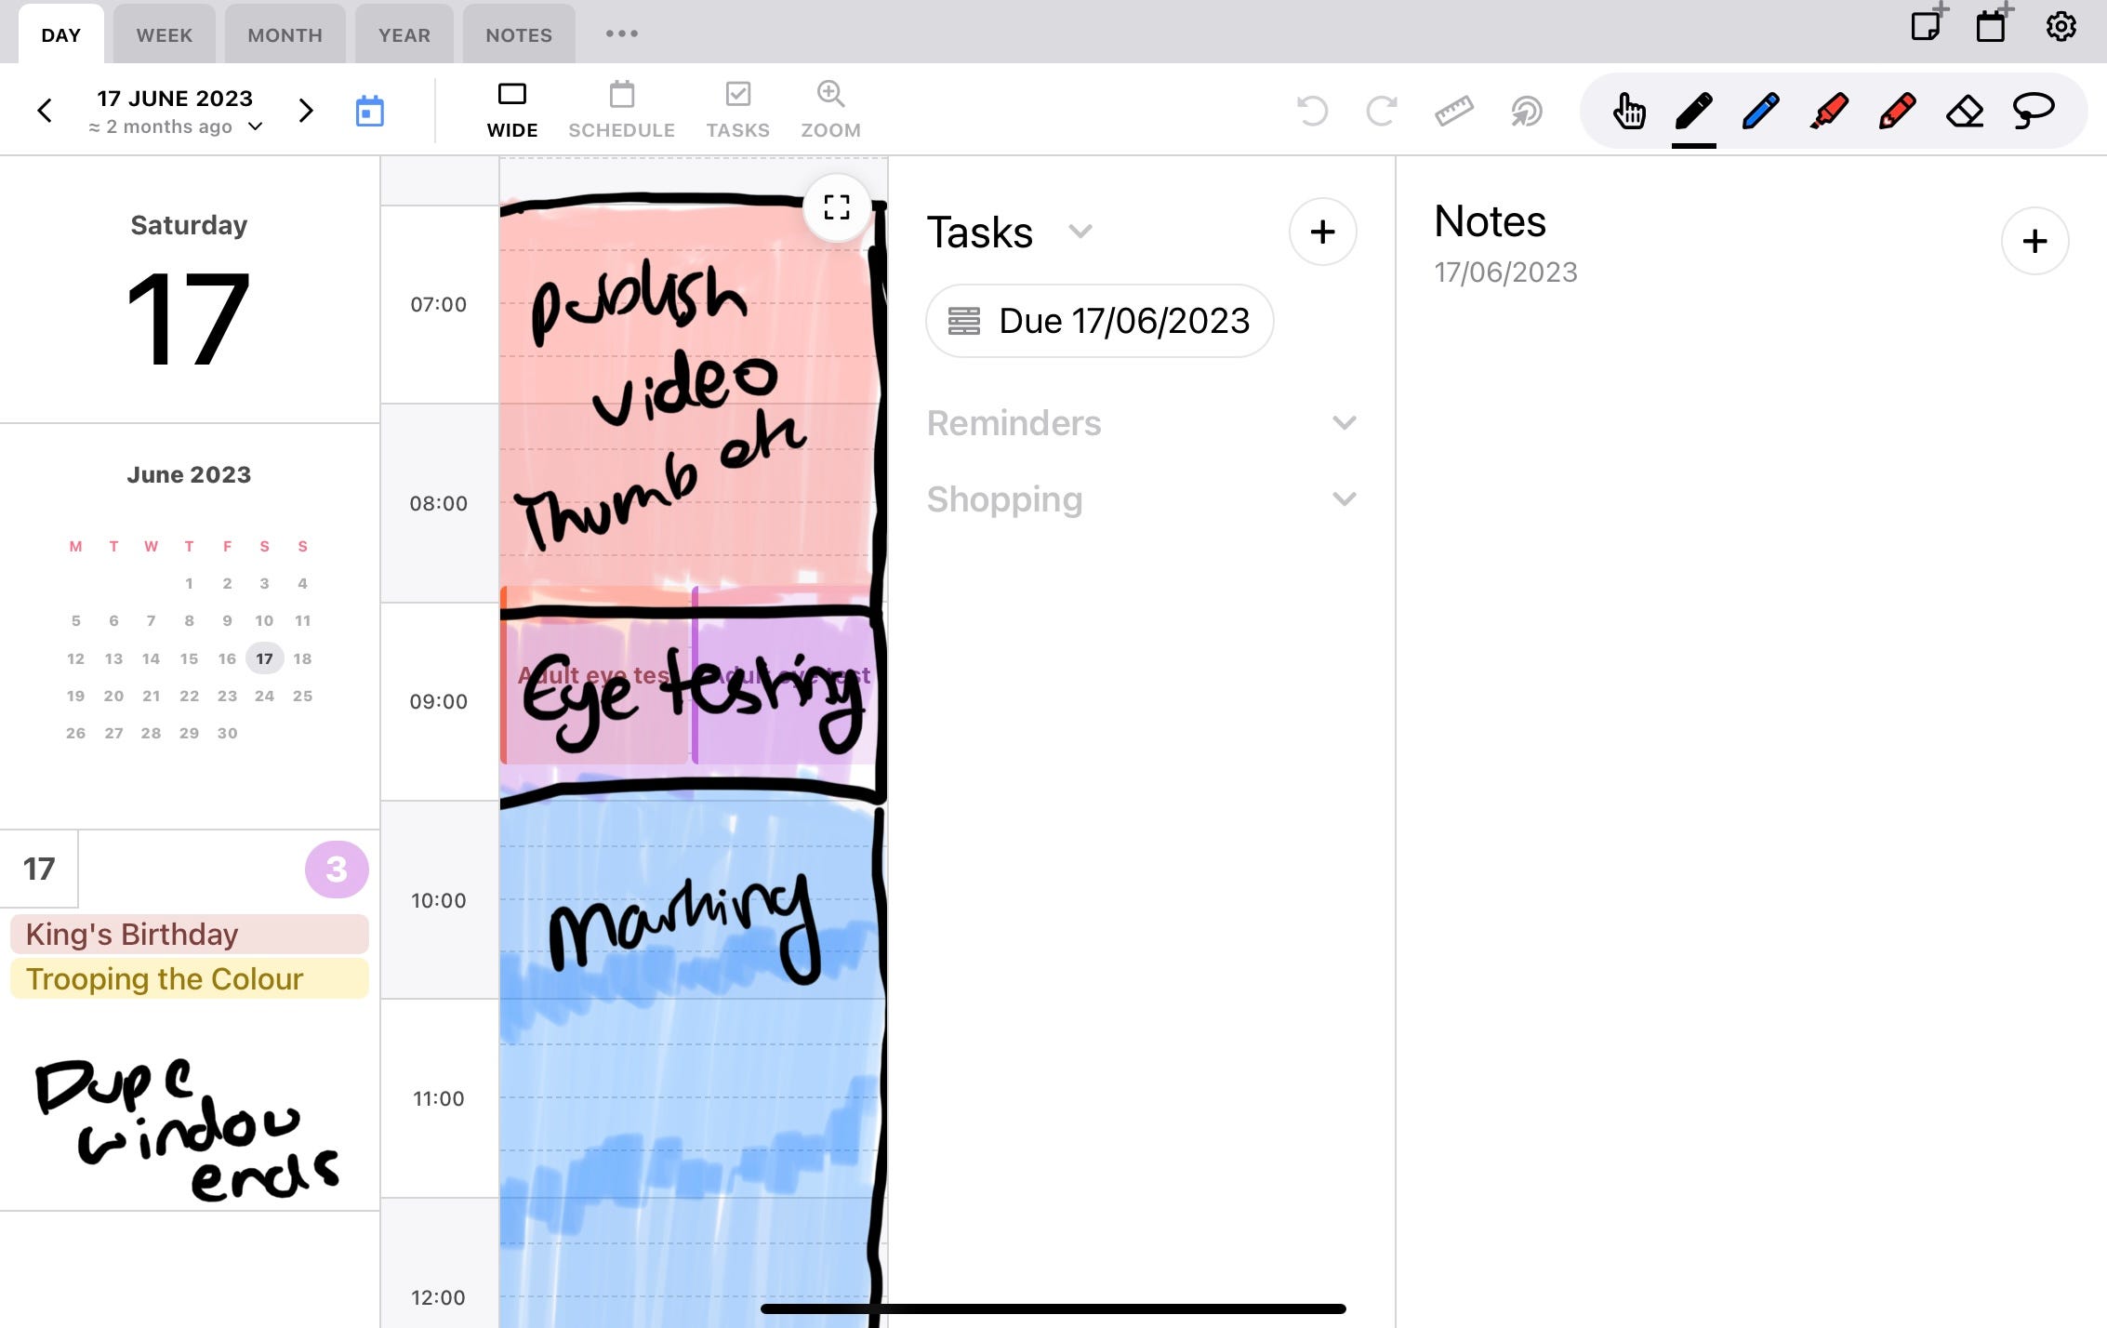Enable the Schedule view layout
Screen dimensions: 2107x1328
pos(621,110)
